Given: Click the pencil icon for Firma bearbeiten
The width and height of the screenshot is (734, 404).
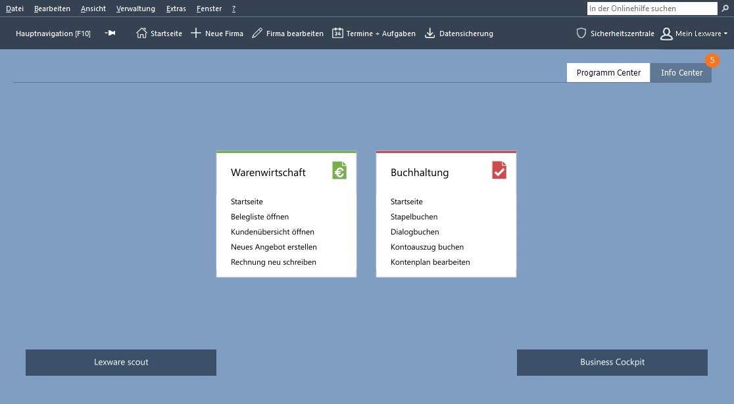Looking at the screenshot, I should click(x=257, y=33).
